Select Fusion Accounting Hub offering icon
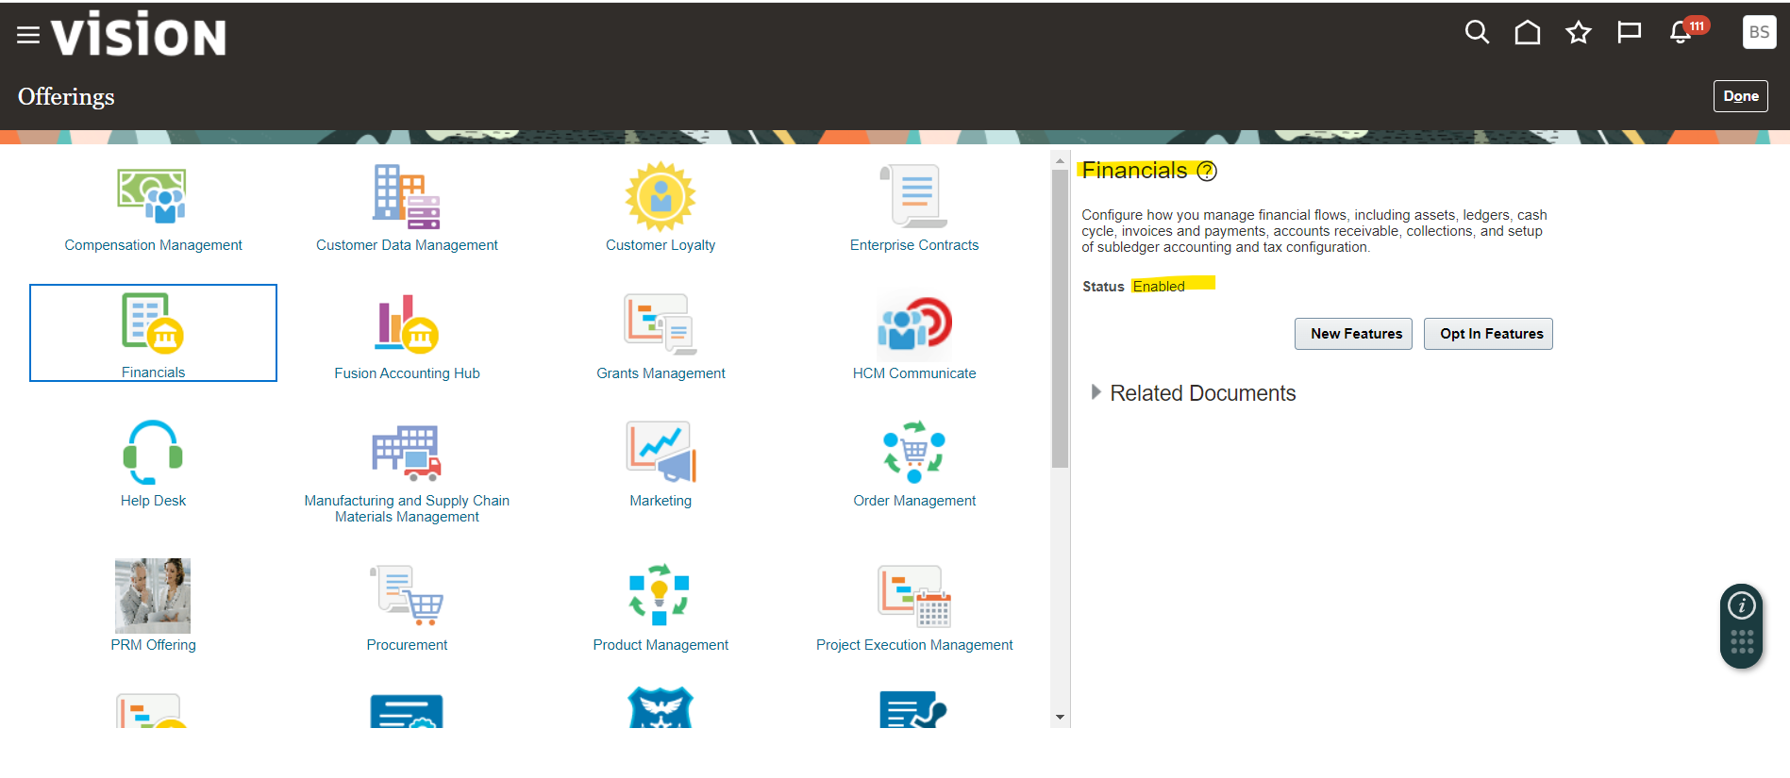 click(x=408, y=323)
